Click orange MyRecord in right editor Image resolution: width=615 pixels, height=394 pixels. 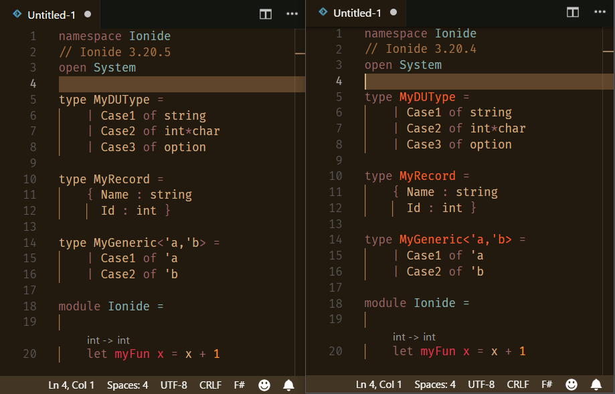(x=428, y=176)
